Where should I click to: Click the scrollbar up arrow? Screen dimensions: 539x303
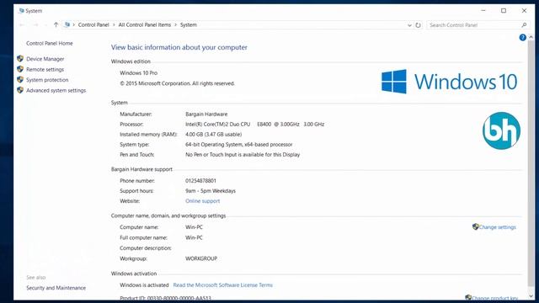click(x=531, y=37)
